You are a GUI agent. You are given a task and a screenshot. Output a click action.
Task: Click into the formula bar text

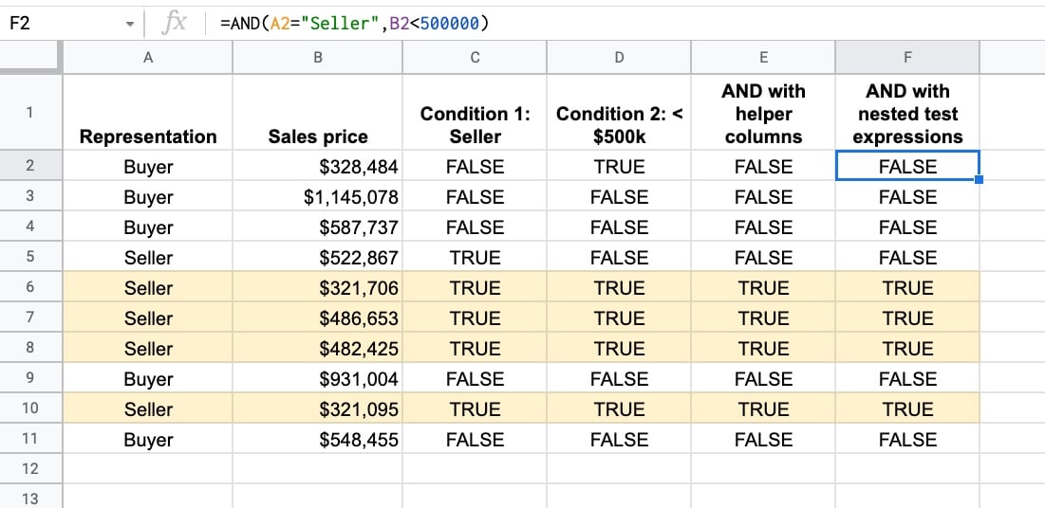tap(355, 24)
